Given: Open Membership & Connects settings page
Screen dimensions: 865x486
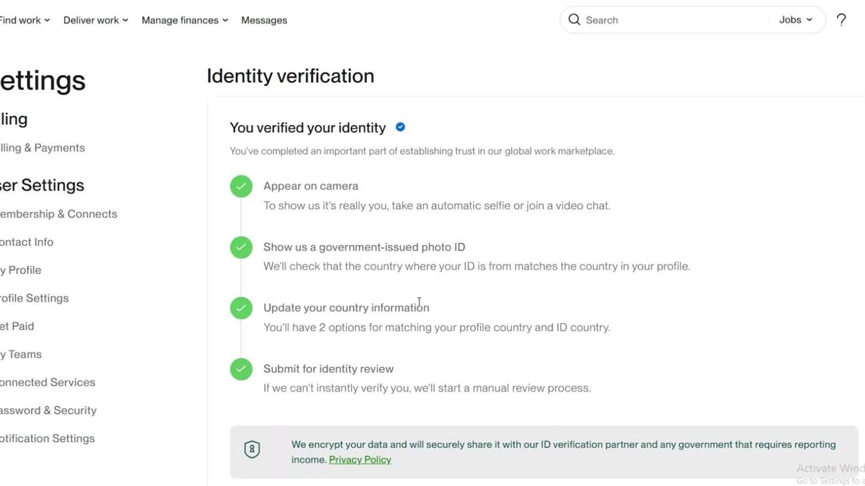Looking at the screenshot, I should tap(58, 214).
